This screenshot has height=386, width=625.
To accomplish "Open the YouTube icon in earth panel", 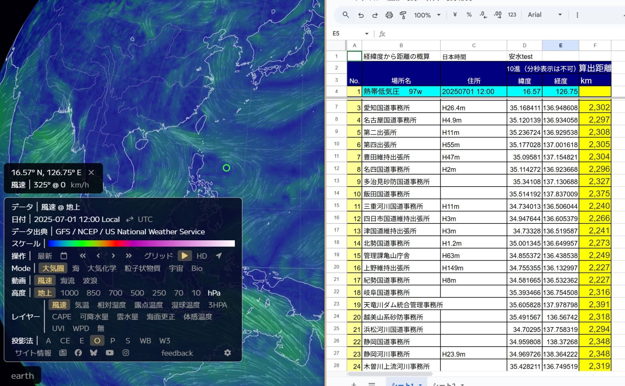I will (x=109, y=353).
